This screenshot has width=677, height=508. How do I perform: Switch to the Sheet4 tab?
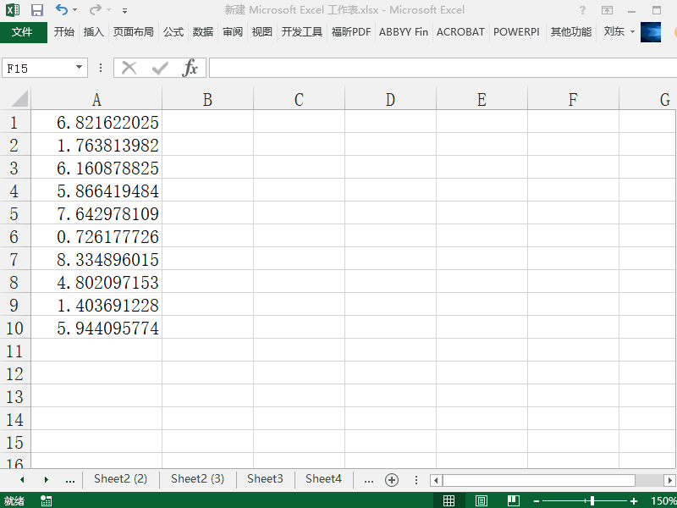click(x=323, y=478)
